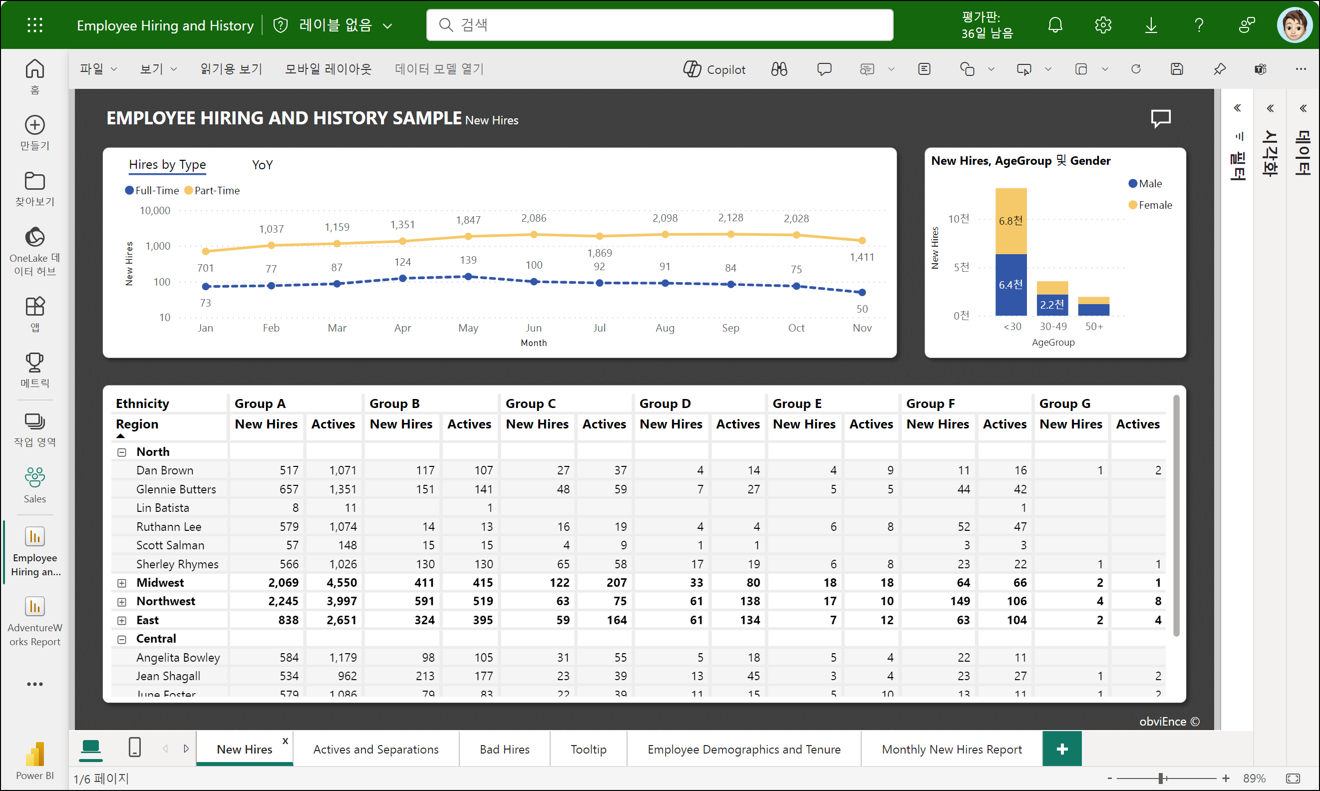The height and width of the screenshot is (791, 1320).
Task: Click the comment icon on report canvas
Action: 1161,118
